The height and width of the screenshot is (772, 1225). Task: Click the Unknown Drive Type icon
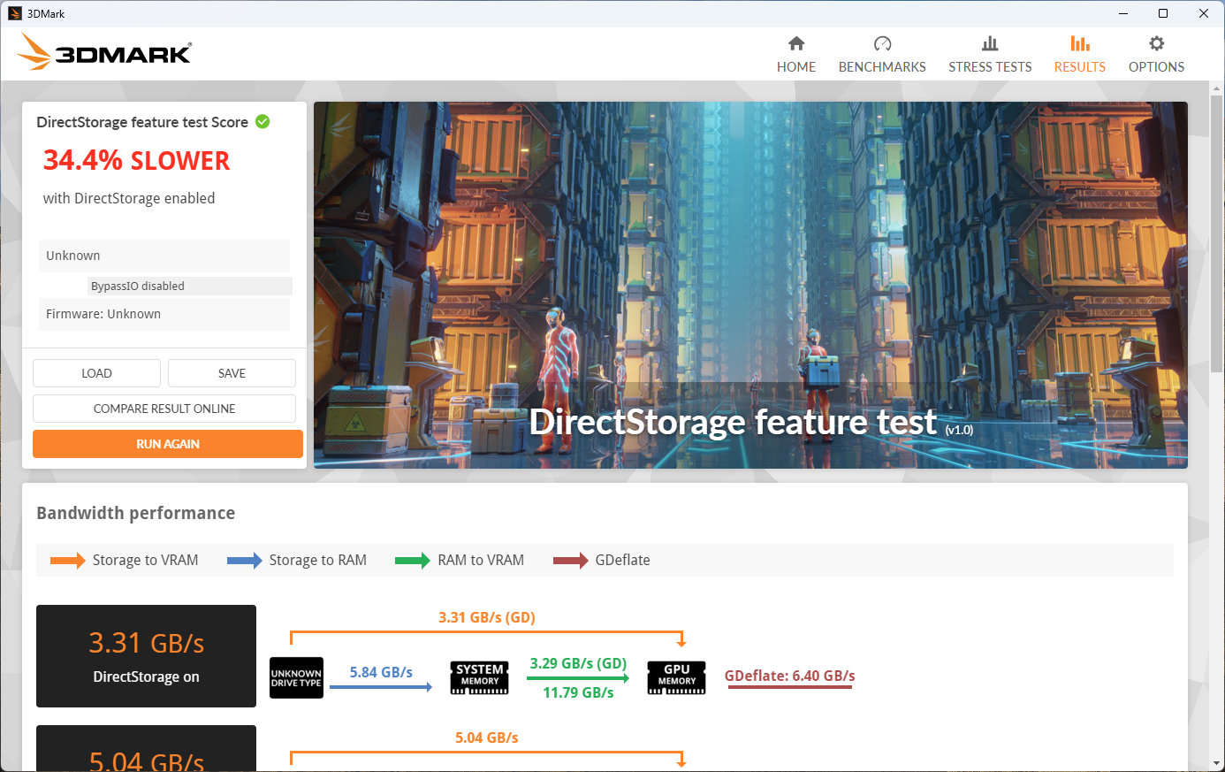point(296,677)
